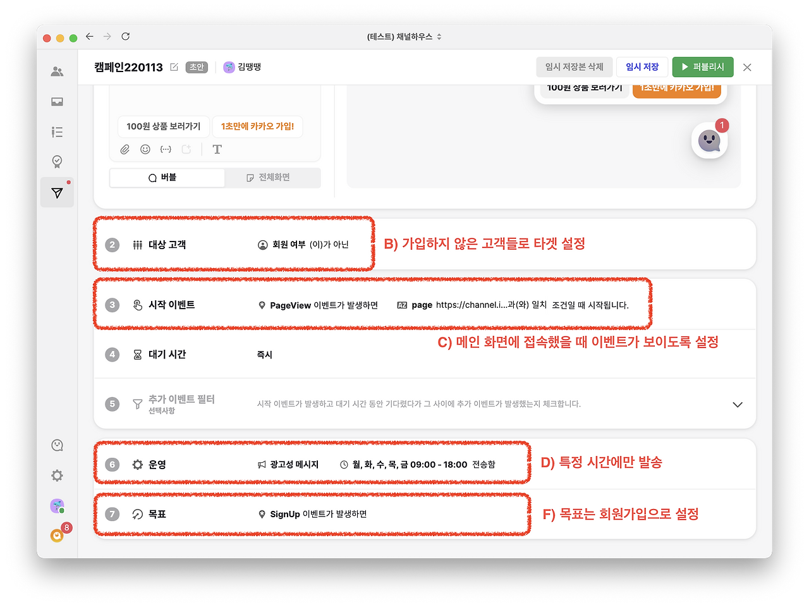The width and height of the screenshot is (809, 607).
Task: Open the list icon in left sidebar
Action: pyautogui.click(x=57, y=132)
